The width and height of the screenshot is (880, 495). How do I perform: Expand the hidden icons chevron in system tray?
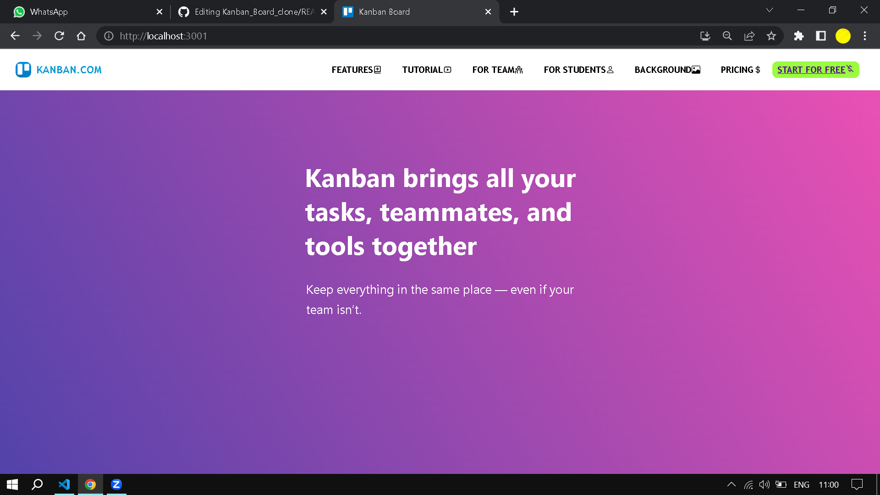[x=732, y=484]
